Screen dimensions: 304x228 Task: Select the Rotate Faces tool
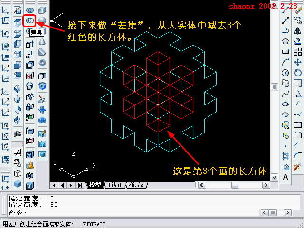29,86
